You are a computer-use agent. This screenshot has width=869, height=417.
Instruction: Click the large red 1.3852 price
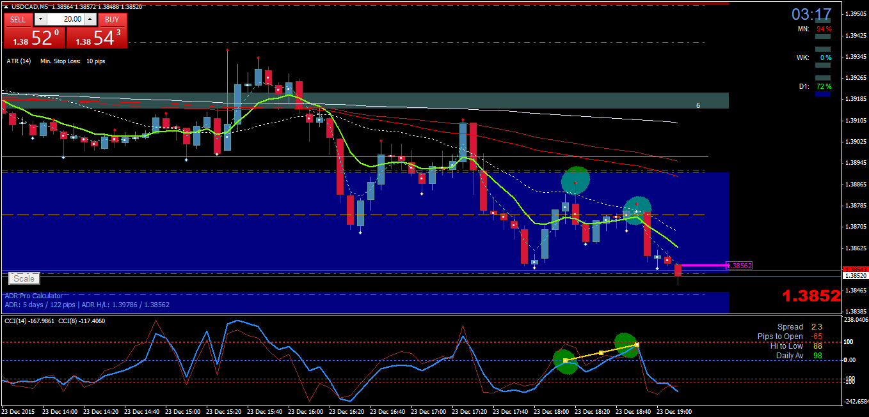point(811,296)
